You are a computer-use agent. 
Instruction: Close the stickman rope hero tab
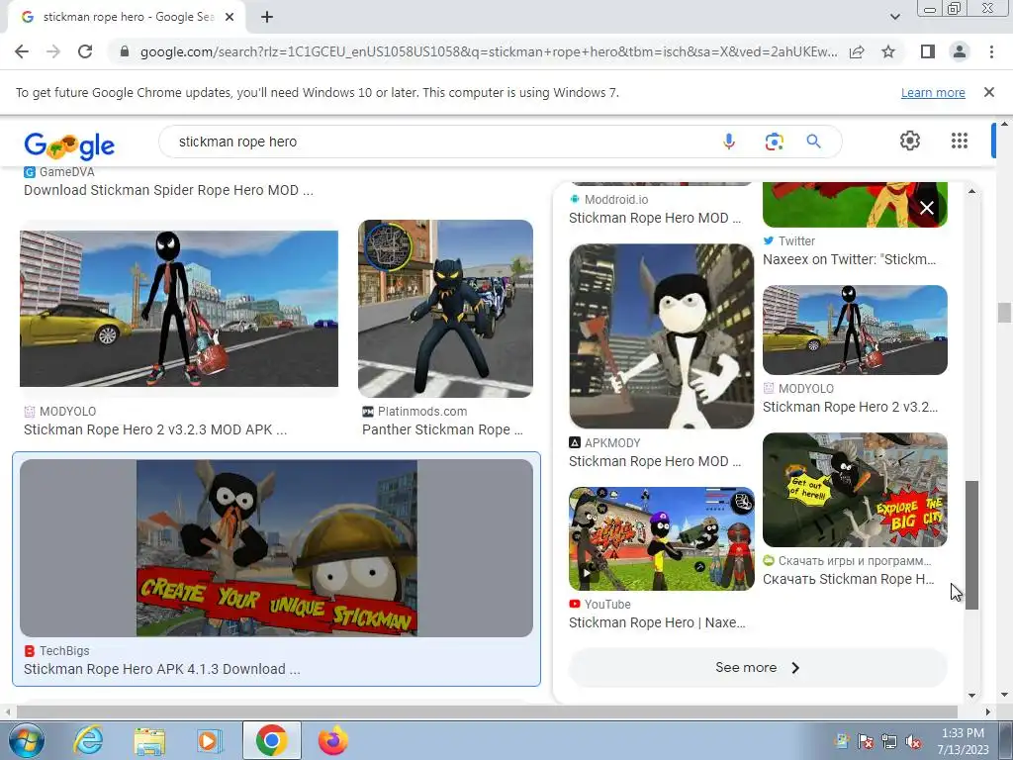pyautogui.click(x=230, y=18)
